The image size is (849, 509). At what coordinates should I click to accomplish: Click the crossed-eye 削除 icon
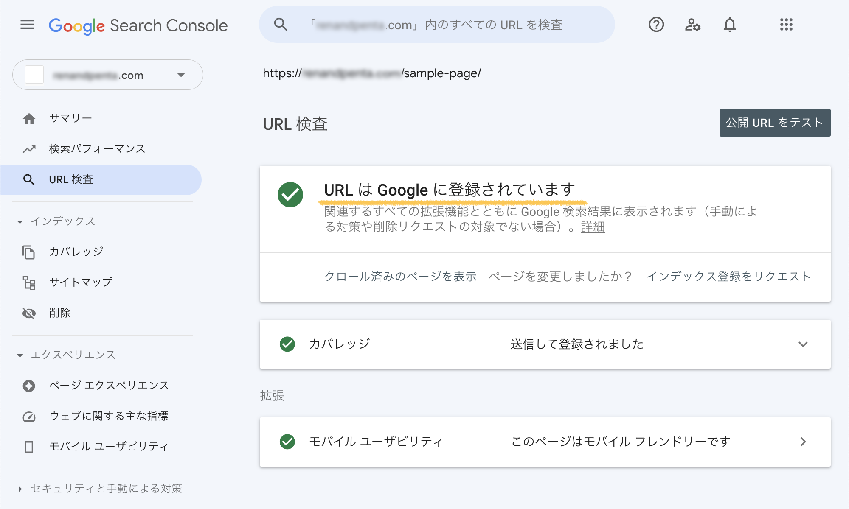tap(29, 313)
